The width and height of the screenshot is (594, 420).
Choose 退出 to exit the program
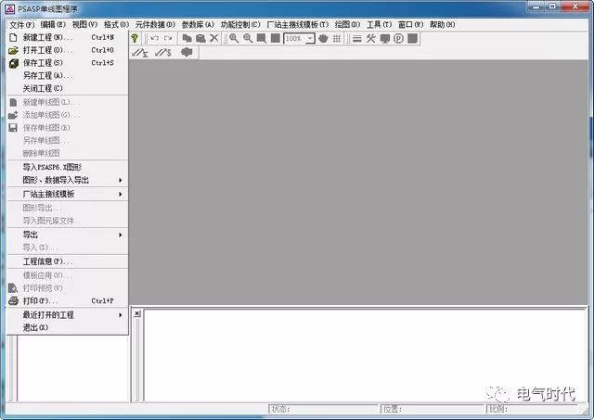coord(35,327)
